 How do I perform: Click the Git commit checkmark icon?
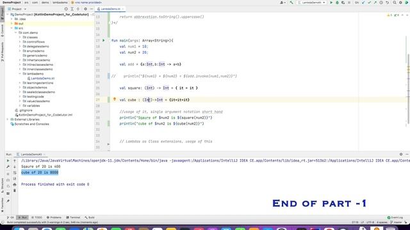pos(369,3)
